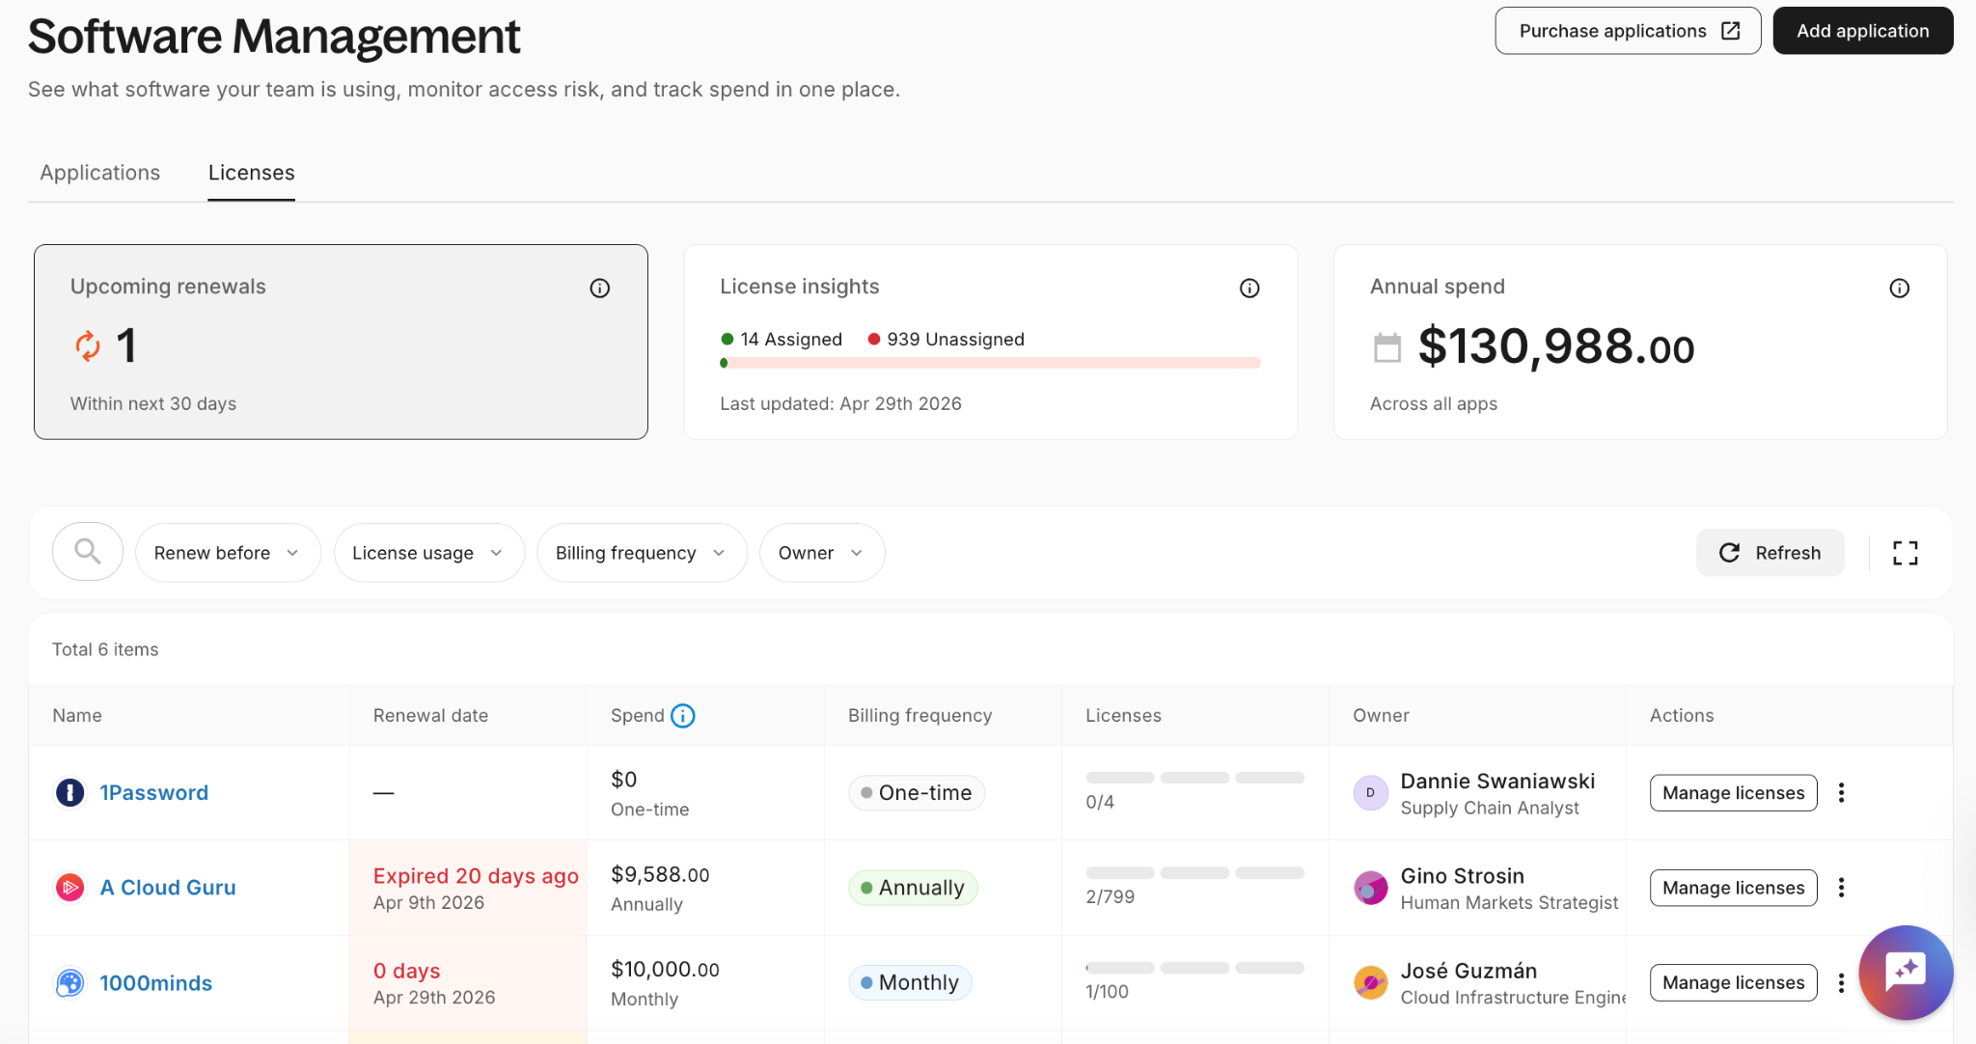The height and width of the screenshot is (1044, 1976).
Task: Open the A Cloud Guru link
Action: point(168,888)
